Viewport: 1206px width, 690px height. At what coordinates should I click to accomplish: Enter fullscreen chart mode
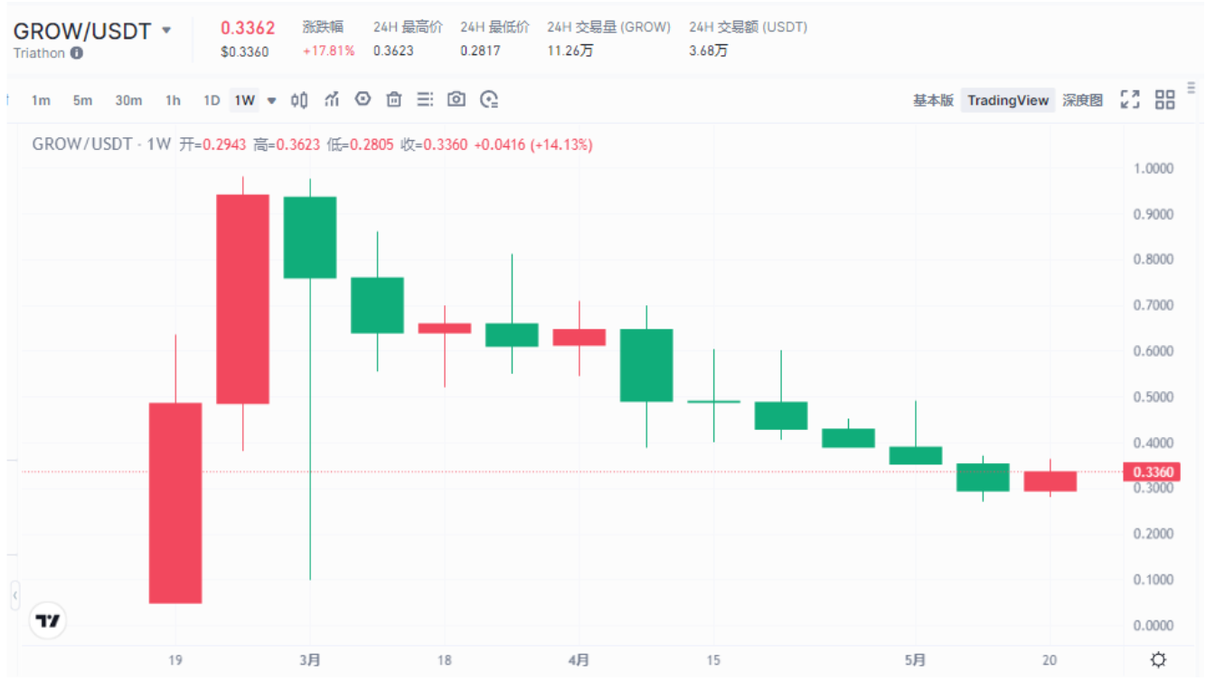click(1130, 100)
